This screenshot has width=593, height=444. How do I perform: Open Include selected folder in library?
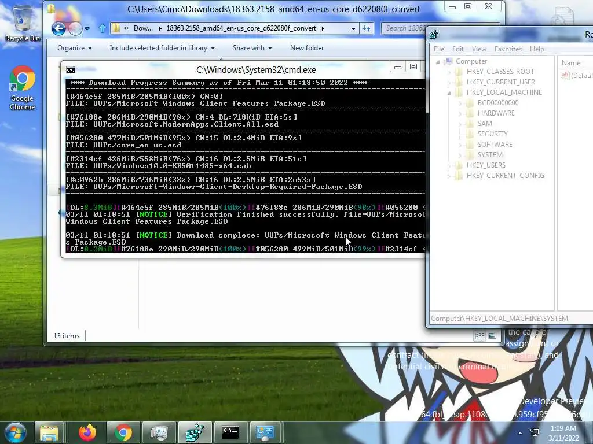pos(162,48)
